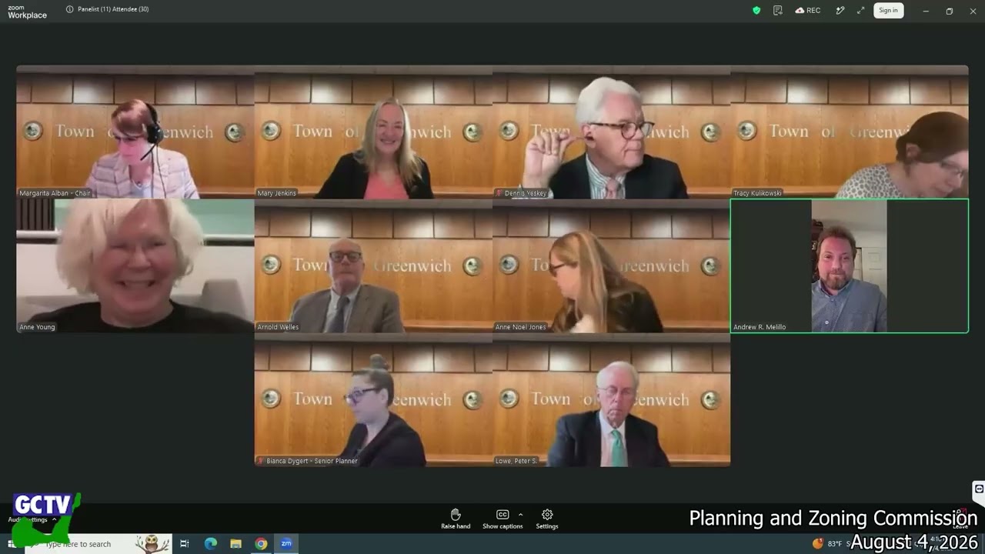Select Margarita Alban Chair video tile
Viewport: 985px width, 554px height.
point(135,132)
